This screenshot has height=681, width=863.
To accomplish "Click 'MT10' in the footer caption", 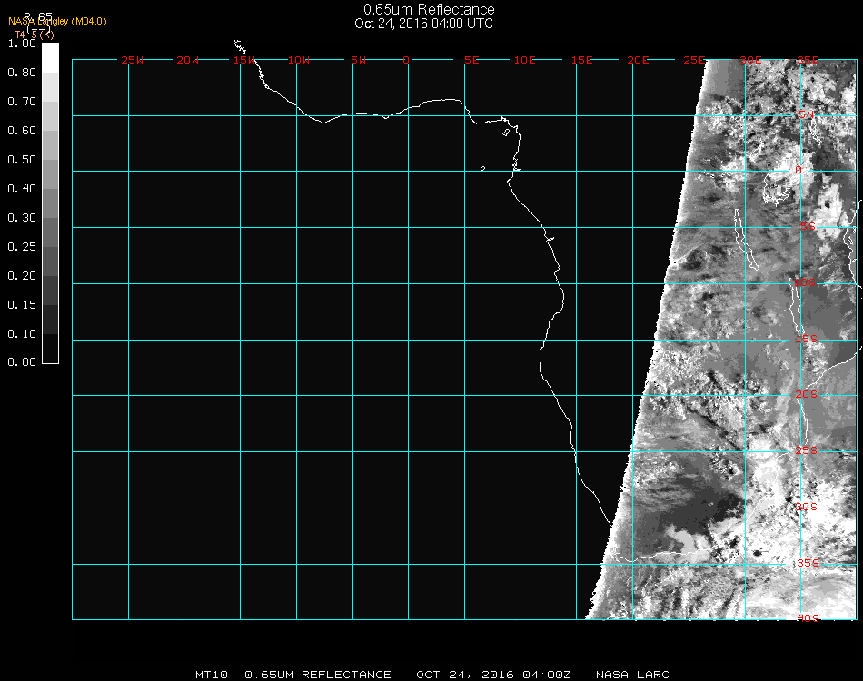I will (x=212, y=675).
